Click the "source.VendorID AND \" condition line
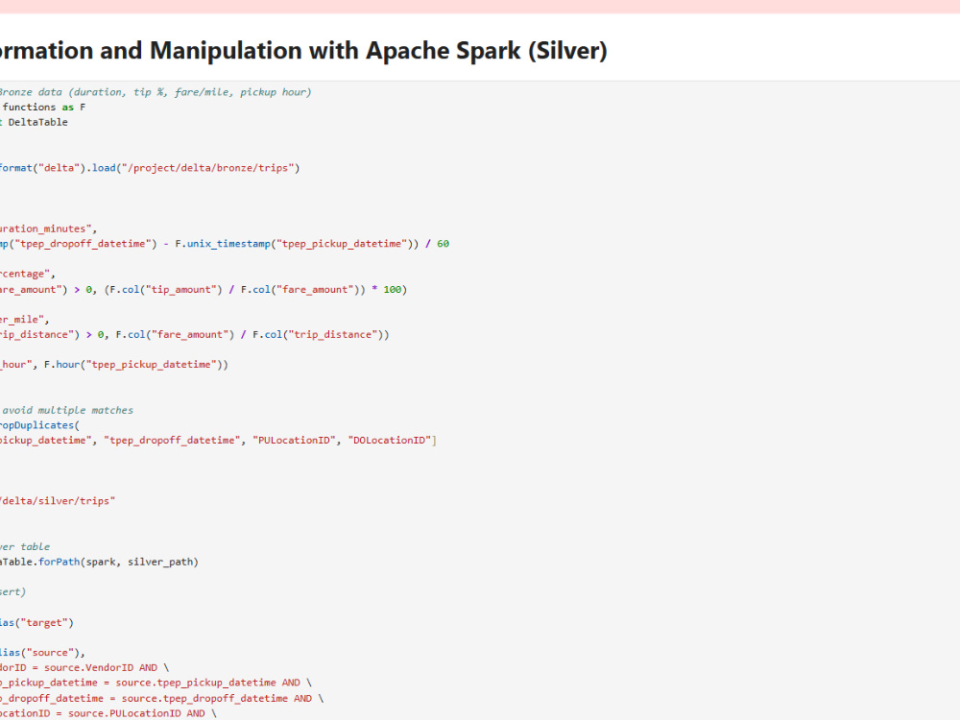 pyautogui.click(x=107, y=667)
